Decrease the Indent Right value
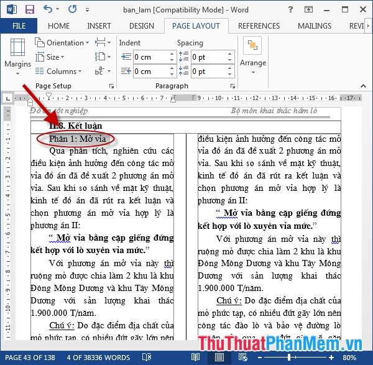Screen dimensions: 373x365 pos(172,75)
